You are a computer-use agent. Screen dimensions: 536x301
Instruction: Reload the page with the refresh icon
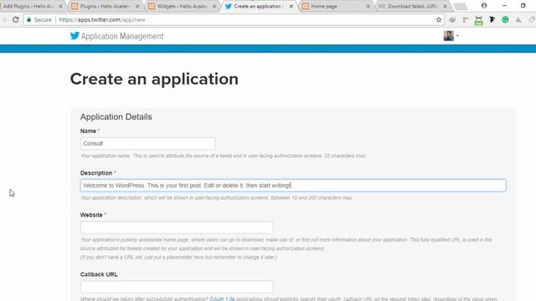pos(15,20)
